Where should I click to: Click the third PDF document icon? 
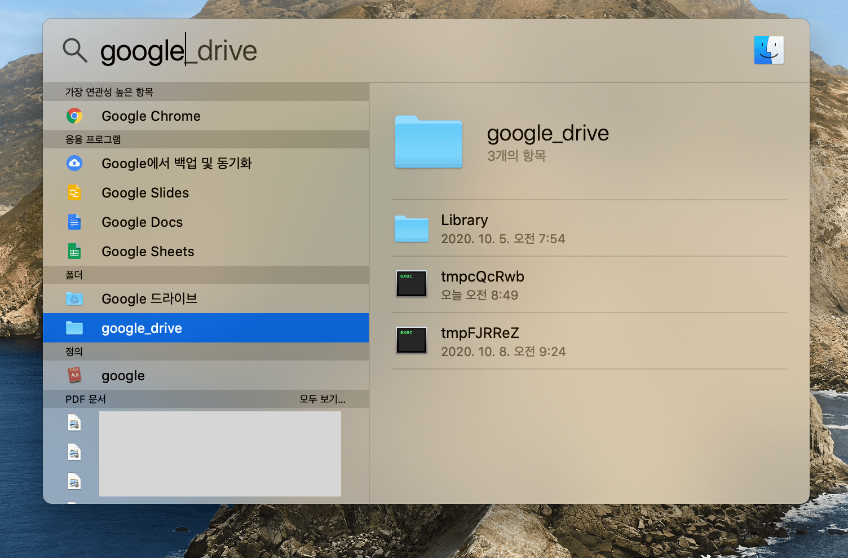(x=74, y=481)
